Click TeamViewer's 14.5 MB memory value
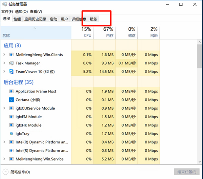 [107, 71]
